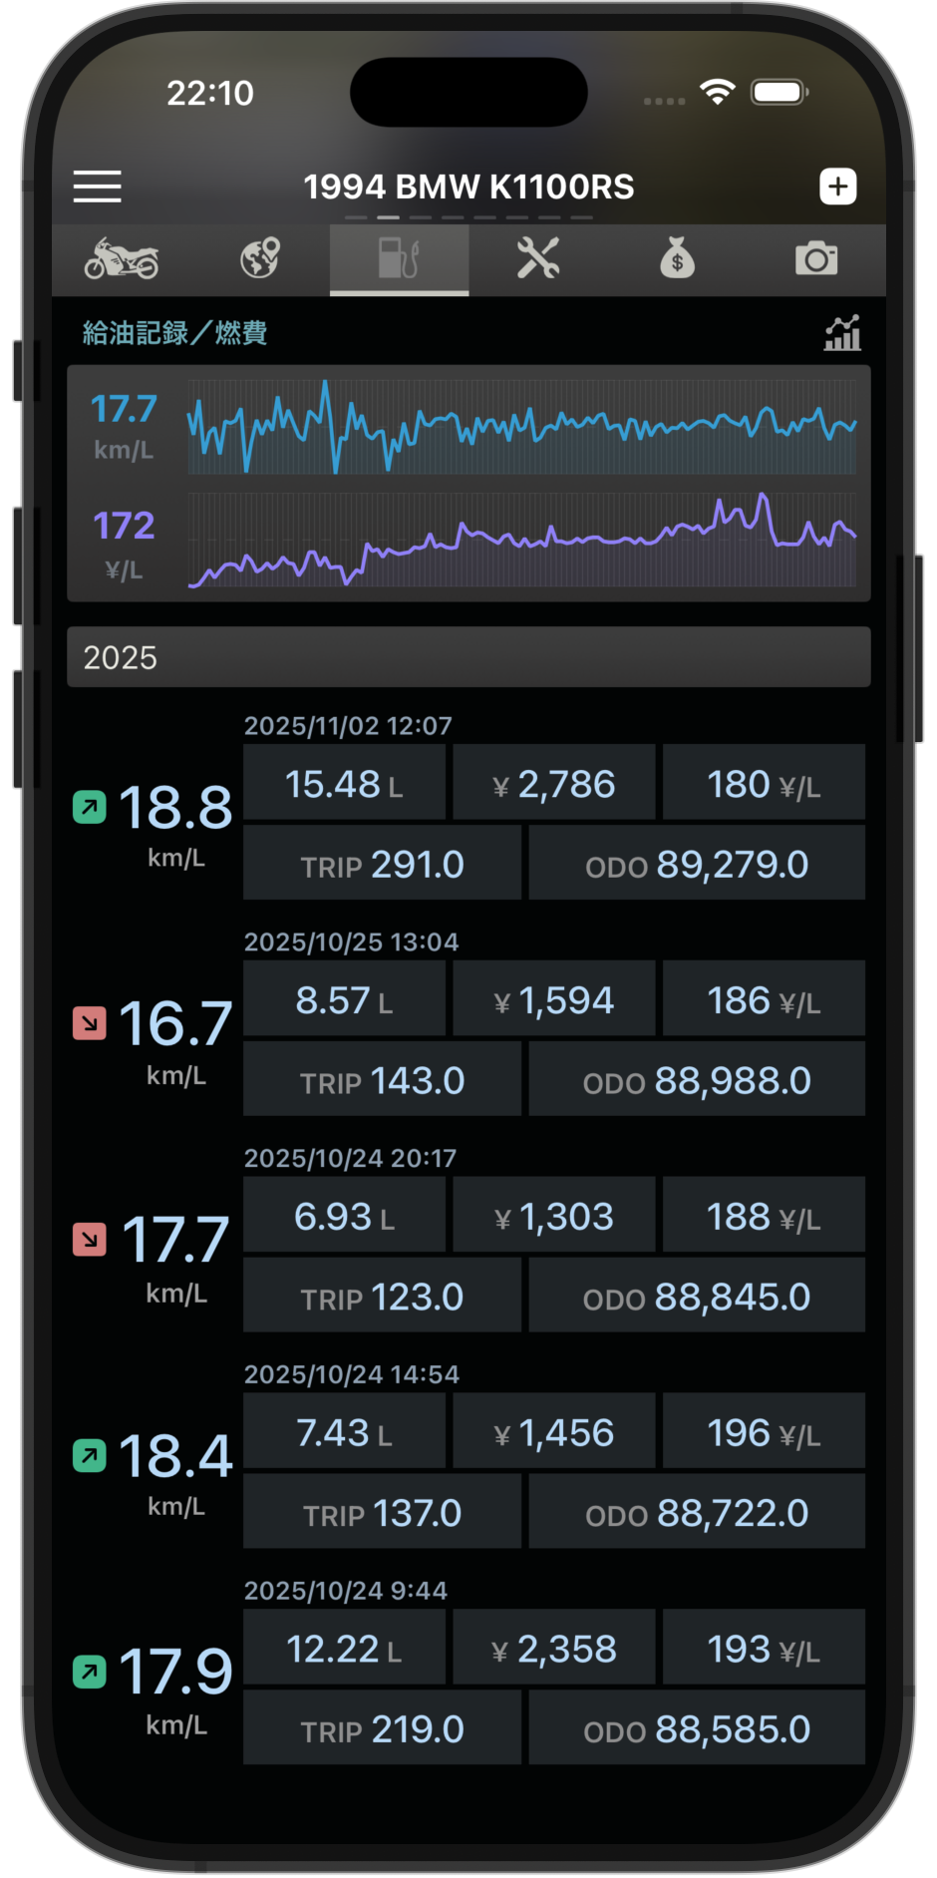
Task: Tap the 172 ¥/L price graph
Action: coord(521,542)
